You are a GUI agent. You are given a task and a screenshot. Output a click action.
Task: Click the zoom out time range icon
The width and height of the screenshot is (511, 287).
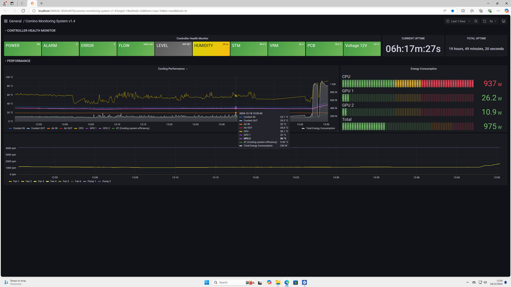(476, 21)
